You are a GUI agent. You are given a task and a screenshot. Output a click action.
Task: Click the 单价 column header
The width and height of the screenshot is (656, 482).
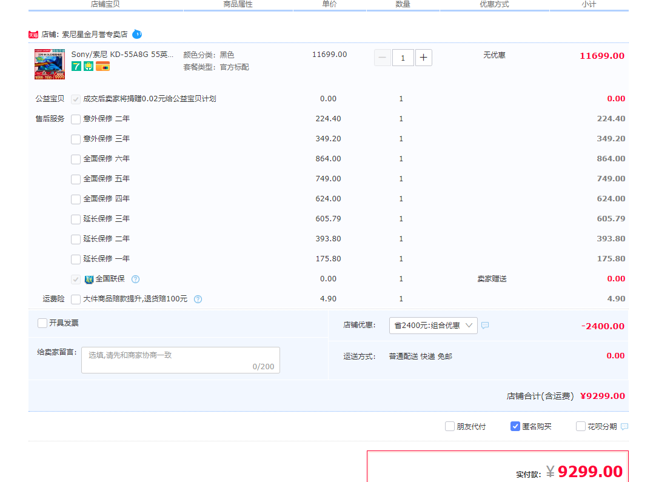click(329, 4)
